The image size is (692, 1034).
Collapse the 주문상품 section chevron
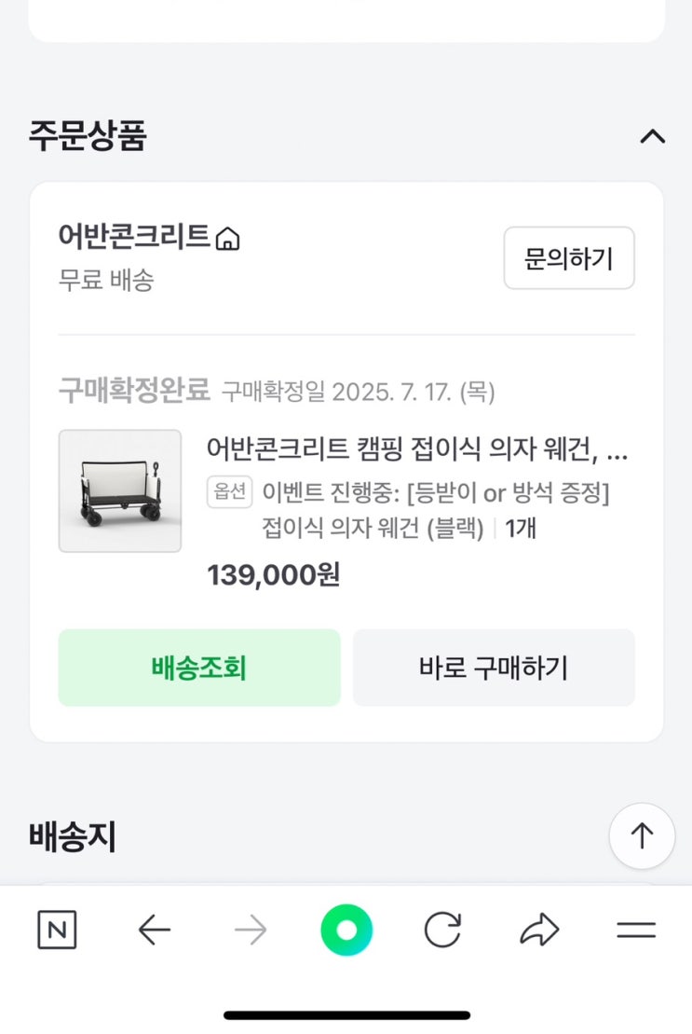[x=652, y=137]
